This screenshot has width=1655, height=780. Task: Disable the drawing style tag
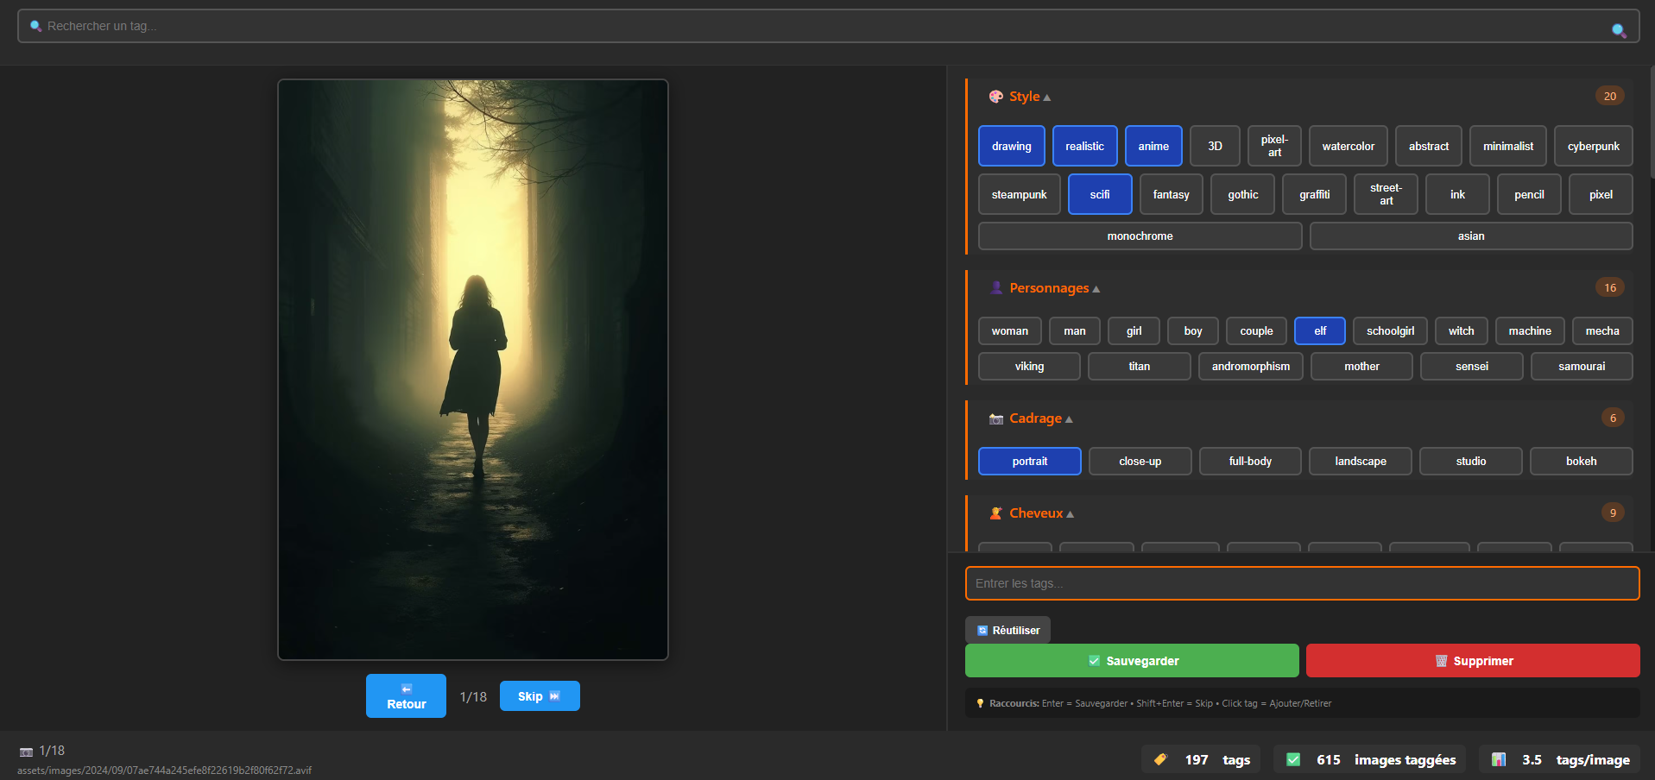[1011, 146]
